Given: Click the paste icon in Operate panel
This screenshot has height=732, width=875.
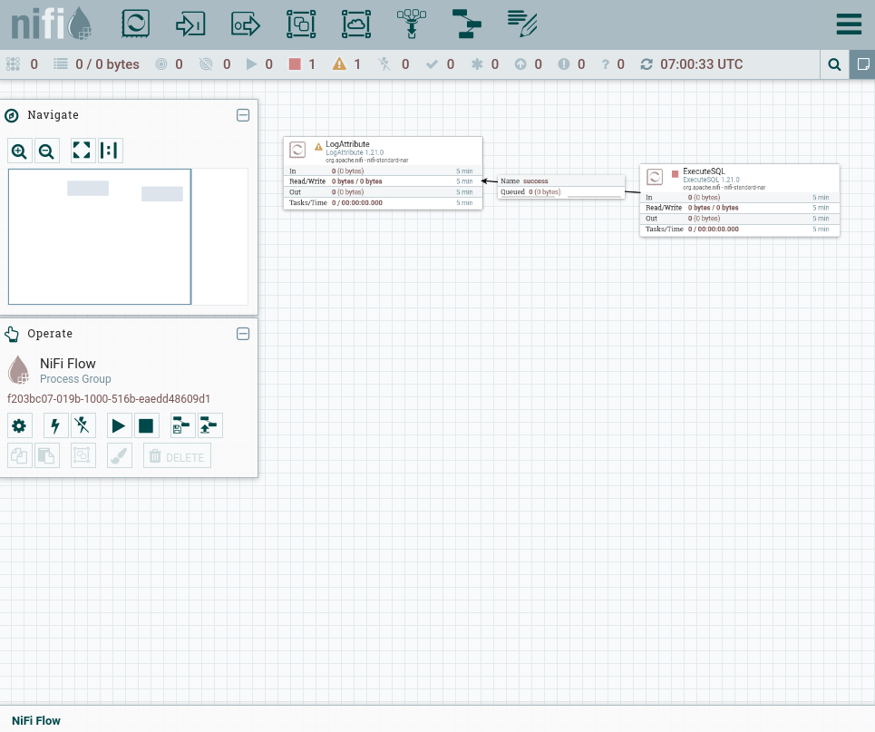Looking at the screenshot, I should (x=47, y=456).
